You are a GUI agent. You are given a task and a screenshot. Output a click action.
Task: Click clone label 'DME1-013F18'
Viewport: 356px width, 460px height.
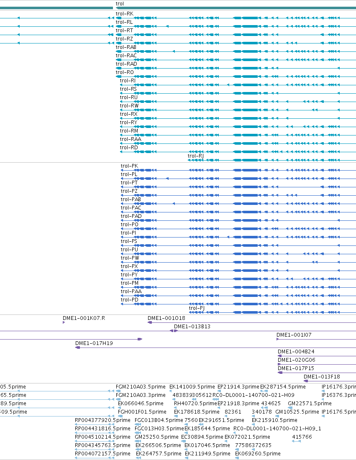[322, 377]
